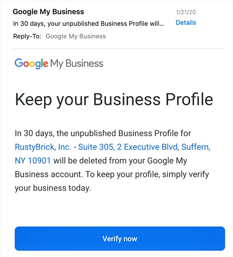Click the "Business account. To keep your profile" line

coord(87,174)
